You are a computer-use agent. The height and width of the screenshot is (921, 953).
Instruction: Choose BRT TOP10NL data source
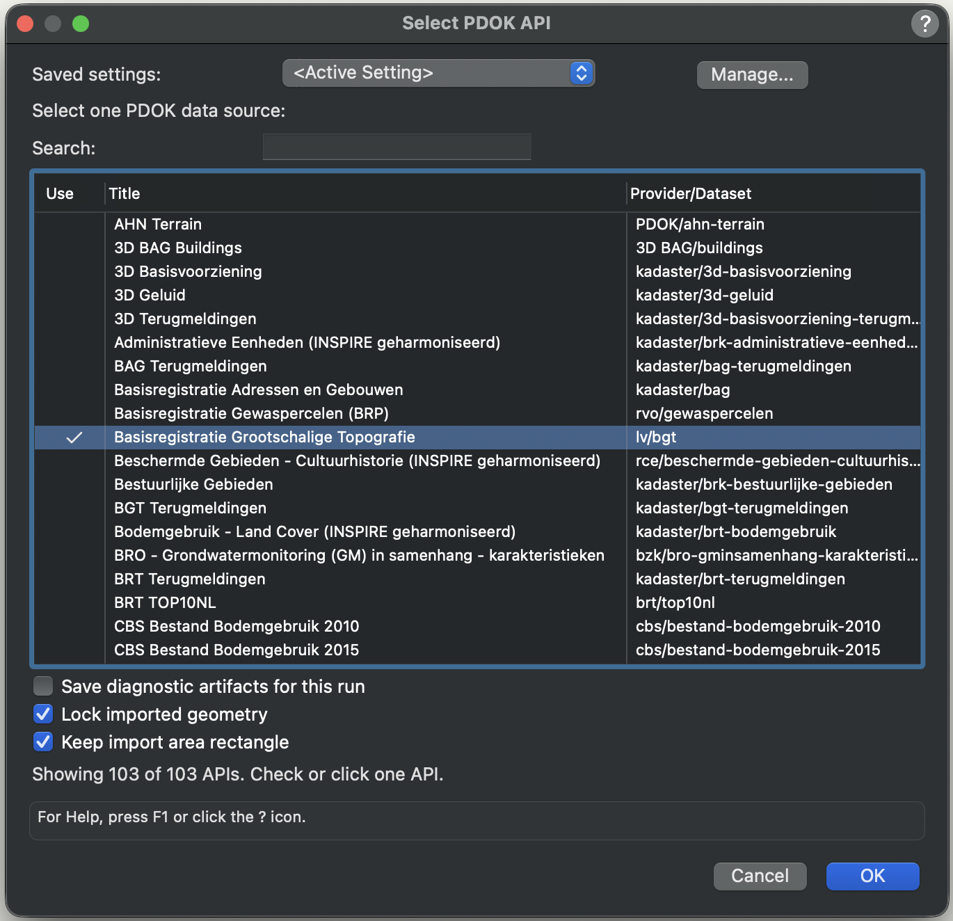tap(477, 602)
